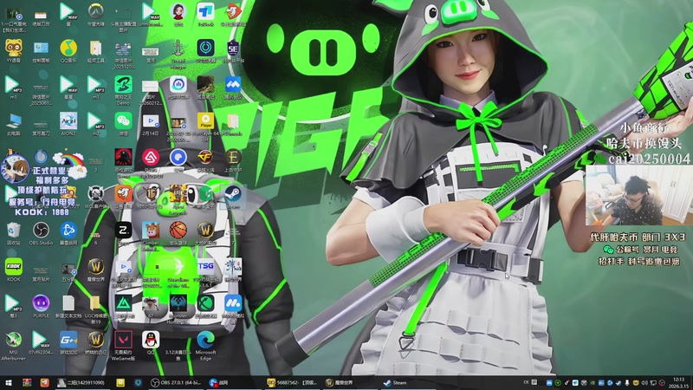Screen dimensions: 693x390
Task: Open the CrossFire CF game icon
Action: click(x=205, y=160)
